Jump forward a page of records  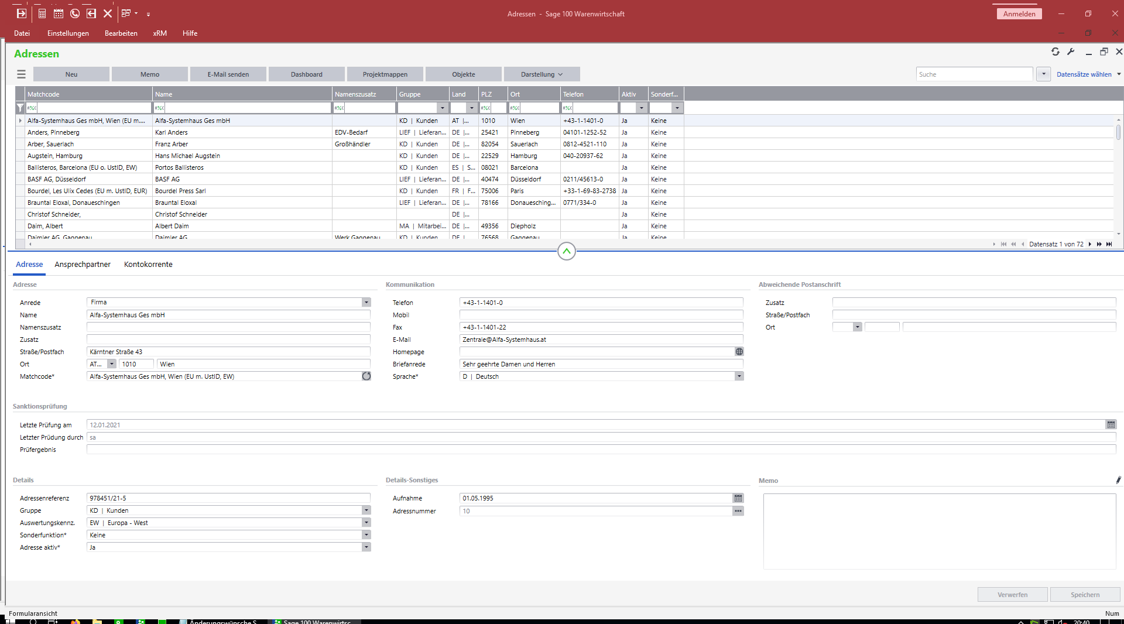[1099, 244]
